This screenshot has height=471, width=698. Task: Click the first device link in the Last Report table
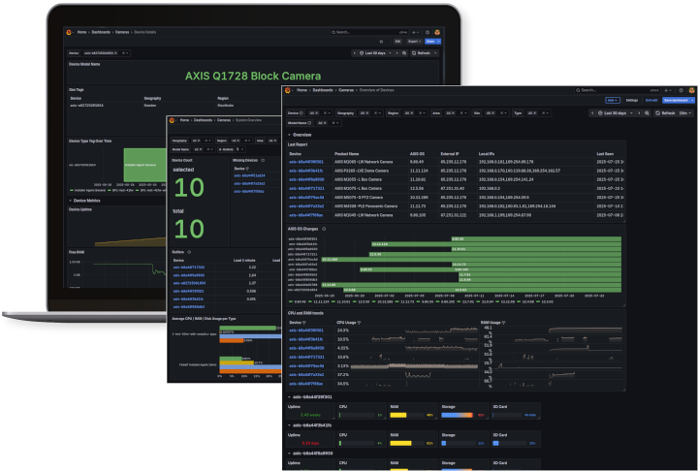[306, 162]
